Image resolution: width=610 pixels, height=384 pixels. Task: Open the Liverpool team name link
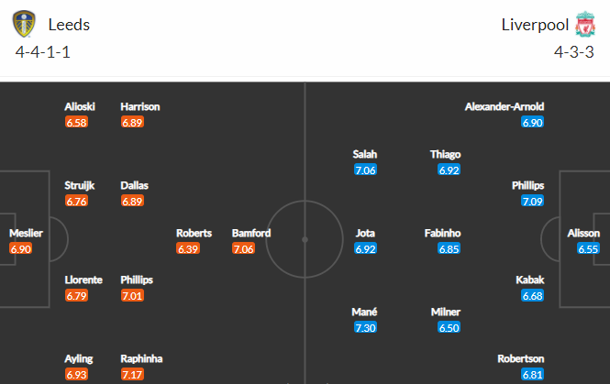[535, 25]
